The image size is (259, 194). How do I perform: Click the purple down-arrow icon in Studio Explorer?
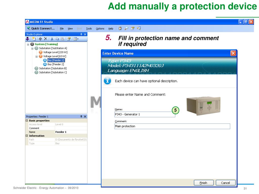(28, 39)
